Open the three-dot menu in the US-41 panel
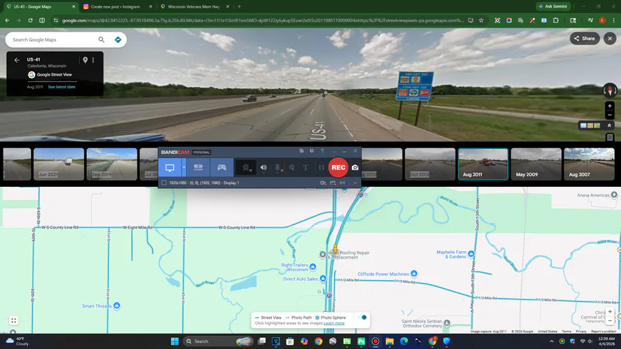 pyautogui.click(x=93, y=60)
